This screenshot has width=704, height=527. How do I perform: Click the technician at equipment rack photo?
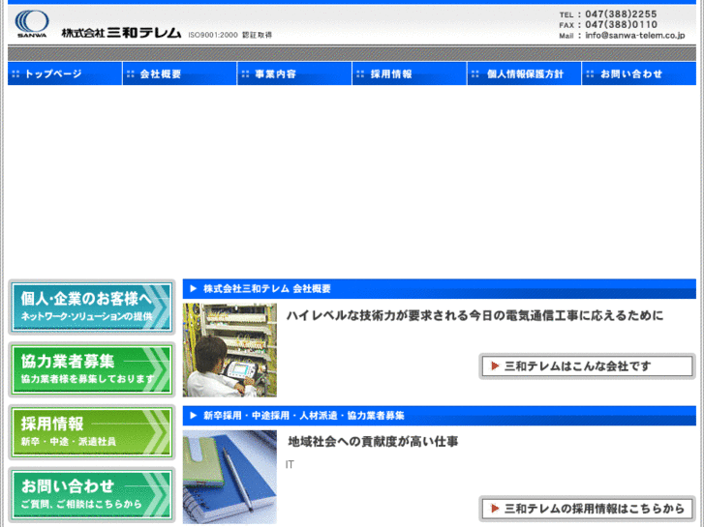(230, 350)
